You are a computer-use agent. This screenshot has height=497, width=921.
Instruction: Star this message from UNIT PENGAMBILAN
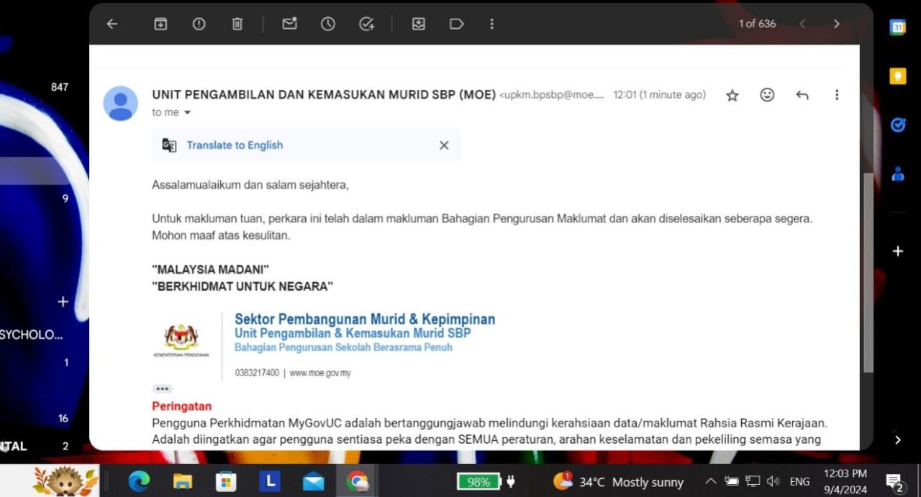pos(732,95)
